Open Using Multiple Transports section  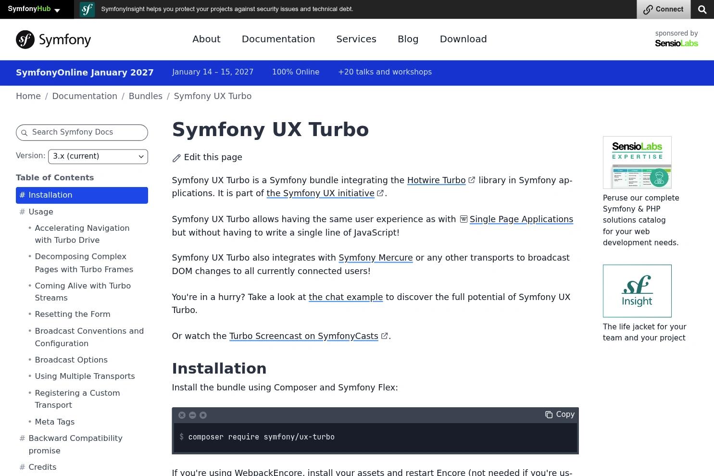(x=85, y=376)
